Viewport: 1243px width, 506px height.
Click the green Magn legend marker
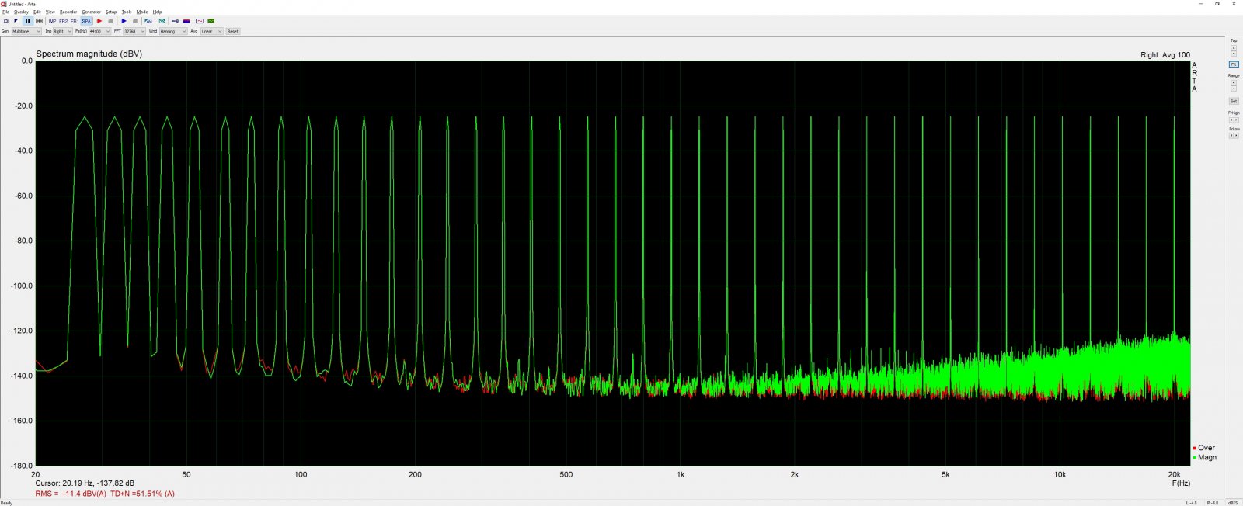pyautogui.click(x=1195, y=458)
